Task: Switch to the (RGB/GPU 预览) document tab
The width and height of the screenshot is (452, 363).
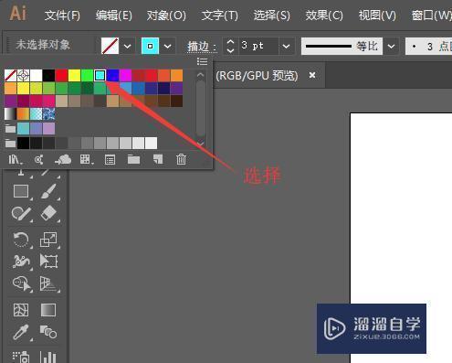Action: coord(257,75)
